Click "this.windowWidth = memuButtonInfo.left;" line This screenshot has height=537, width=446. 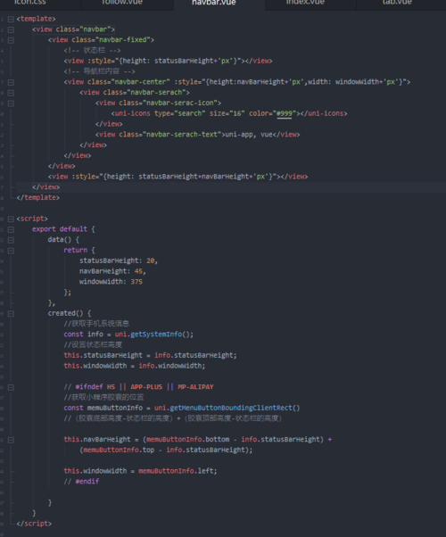click(x=140, y=471)
